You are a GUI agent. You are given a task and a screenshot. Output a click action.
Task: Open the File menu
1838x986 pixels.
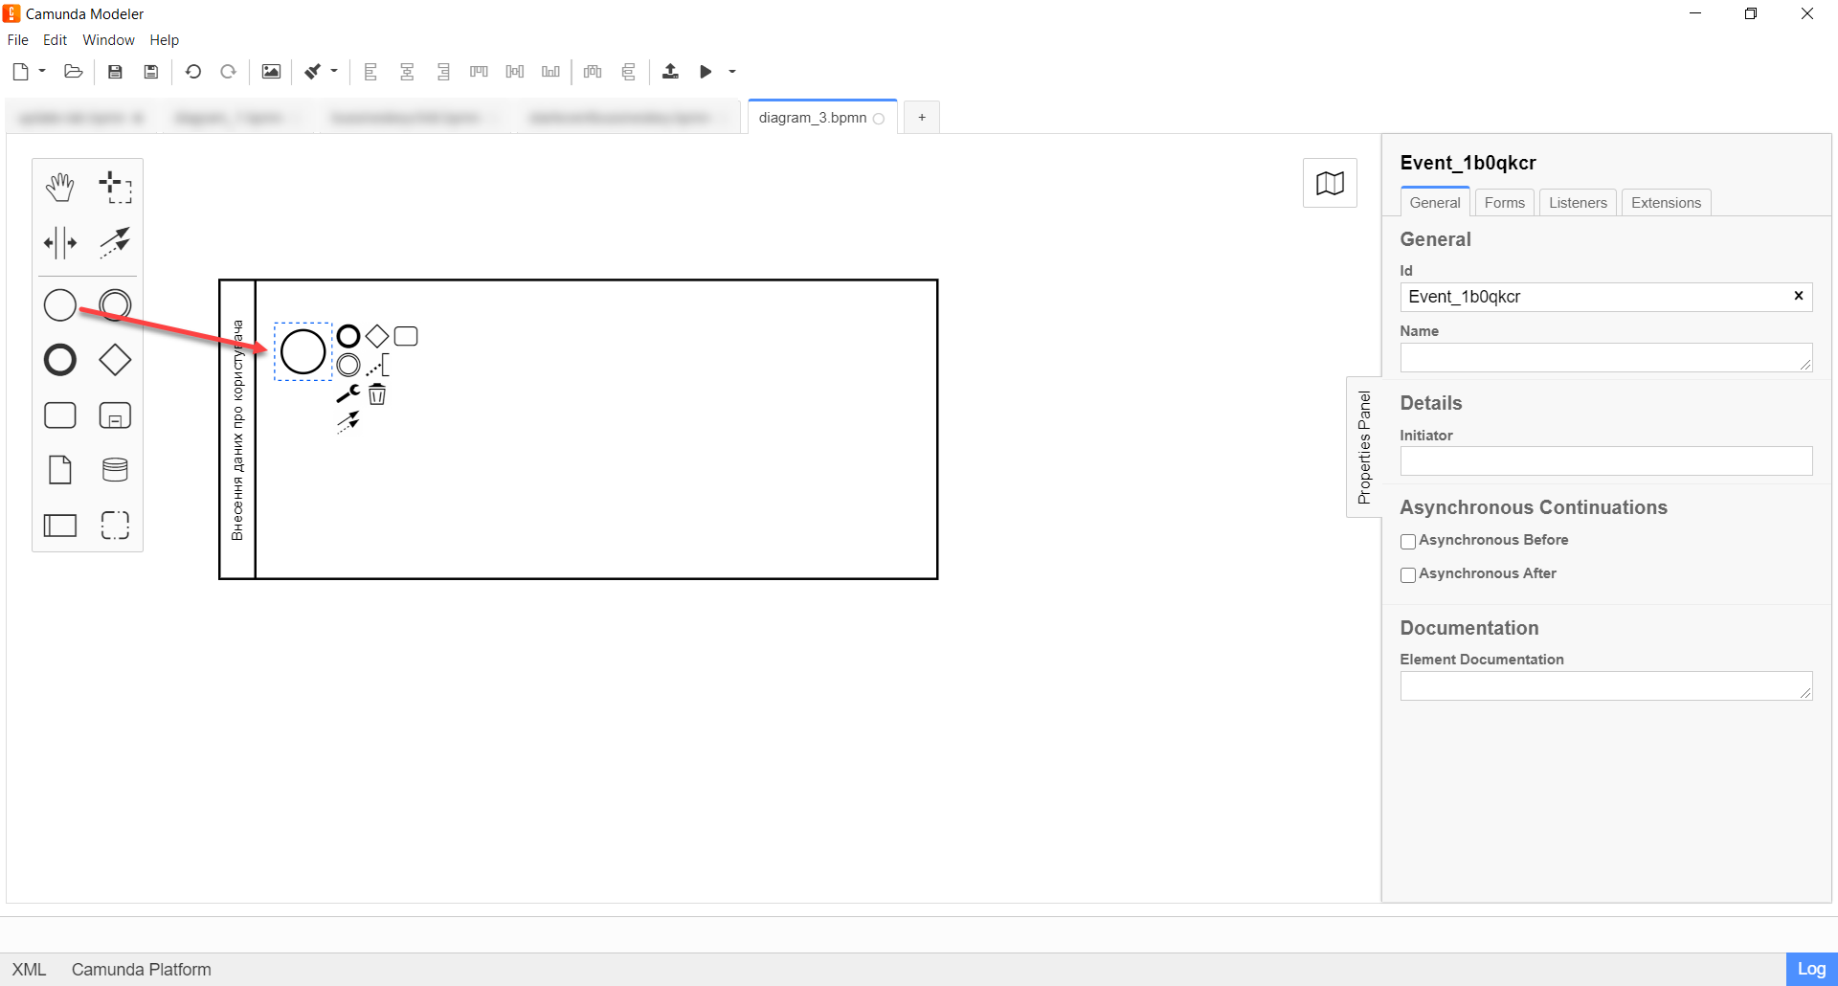click(x=17, y=40)
